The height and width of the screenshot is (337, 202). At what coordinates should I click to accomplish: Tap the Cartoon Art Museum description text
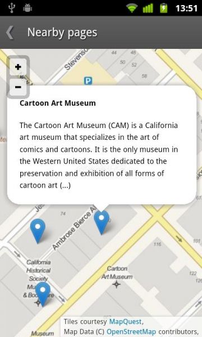(99, 155)
